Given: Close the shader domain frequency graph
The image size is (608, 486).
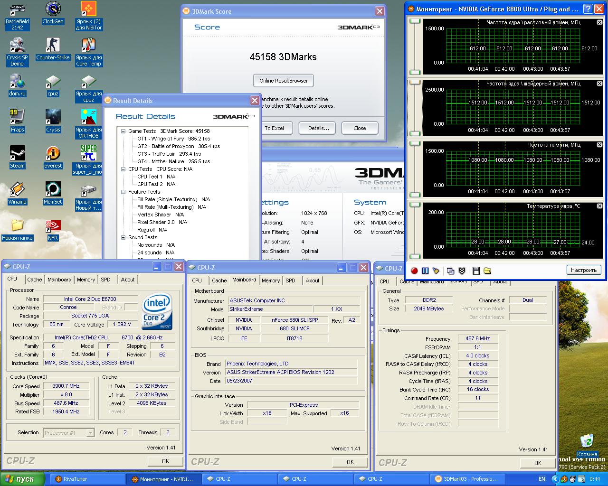Looking at the screenshot, I should coord(599,84).
